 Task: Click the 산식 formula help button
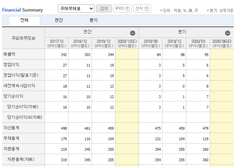point(142,8)
